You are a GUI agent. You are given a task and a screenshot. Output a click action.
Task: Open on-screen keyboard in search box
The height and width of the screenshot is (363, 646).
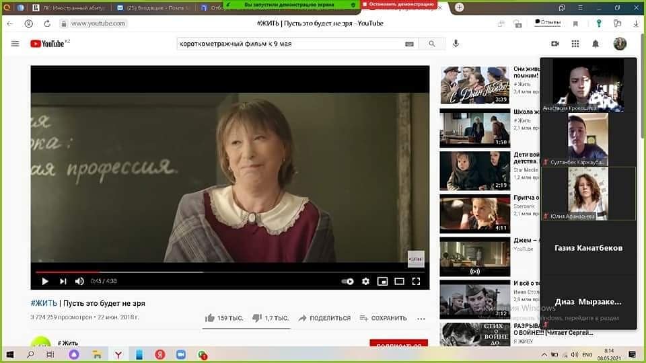coord(409,44)
